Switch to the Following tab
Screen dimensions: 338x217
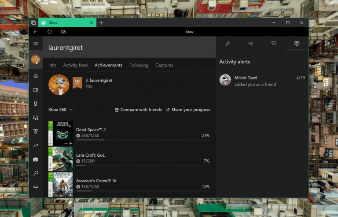coord(139,65)
